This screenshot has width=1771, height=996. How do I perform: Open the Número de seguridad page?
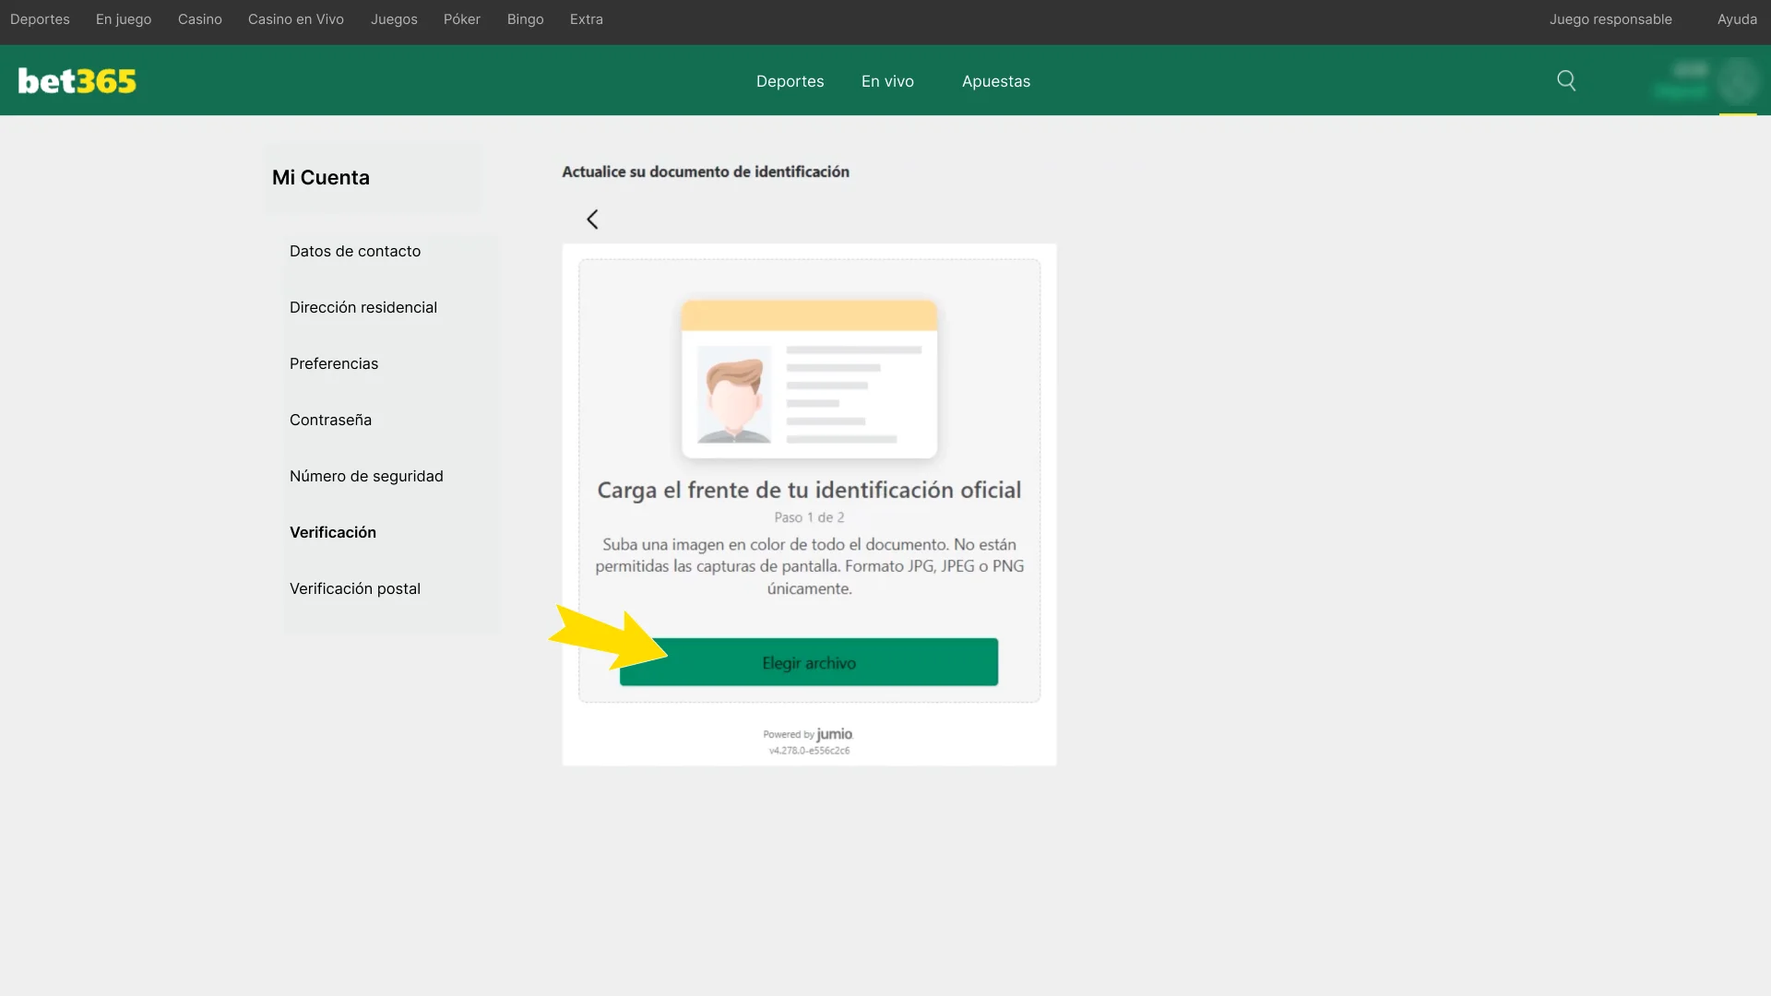pyautogui.click(x=366, y=476)
